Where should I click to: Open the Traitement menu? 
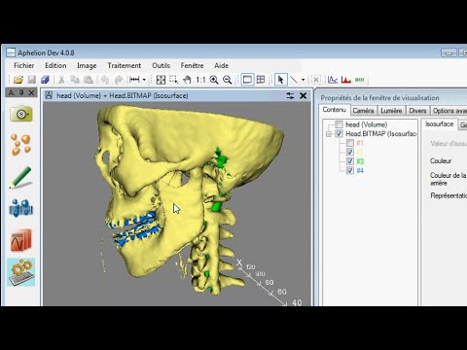click(125, 65)
